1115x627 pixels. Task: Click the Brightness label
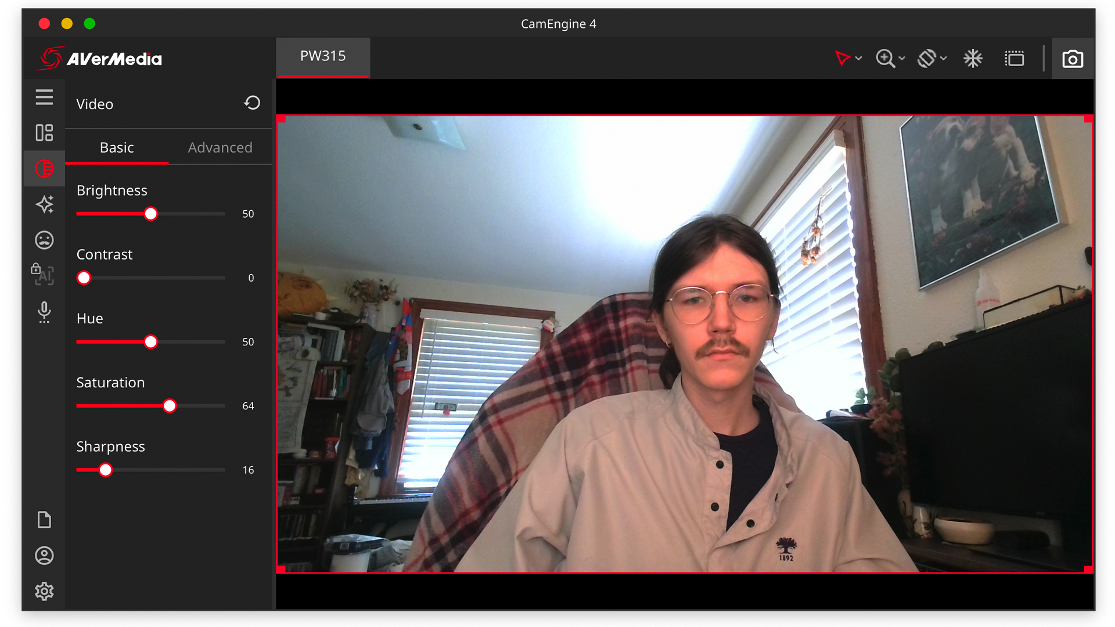pos(111,190)
